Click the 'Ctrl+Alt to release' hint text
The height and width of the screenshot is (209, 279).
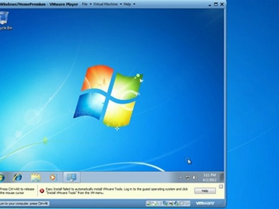[x=17, y=191]
